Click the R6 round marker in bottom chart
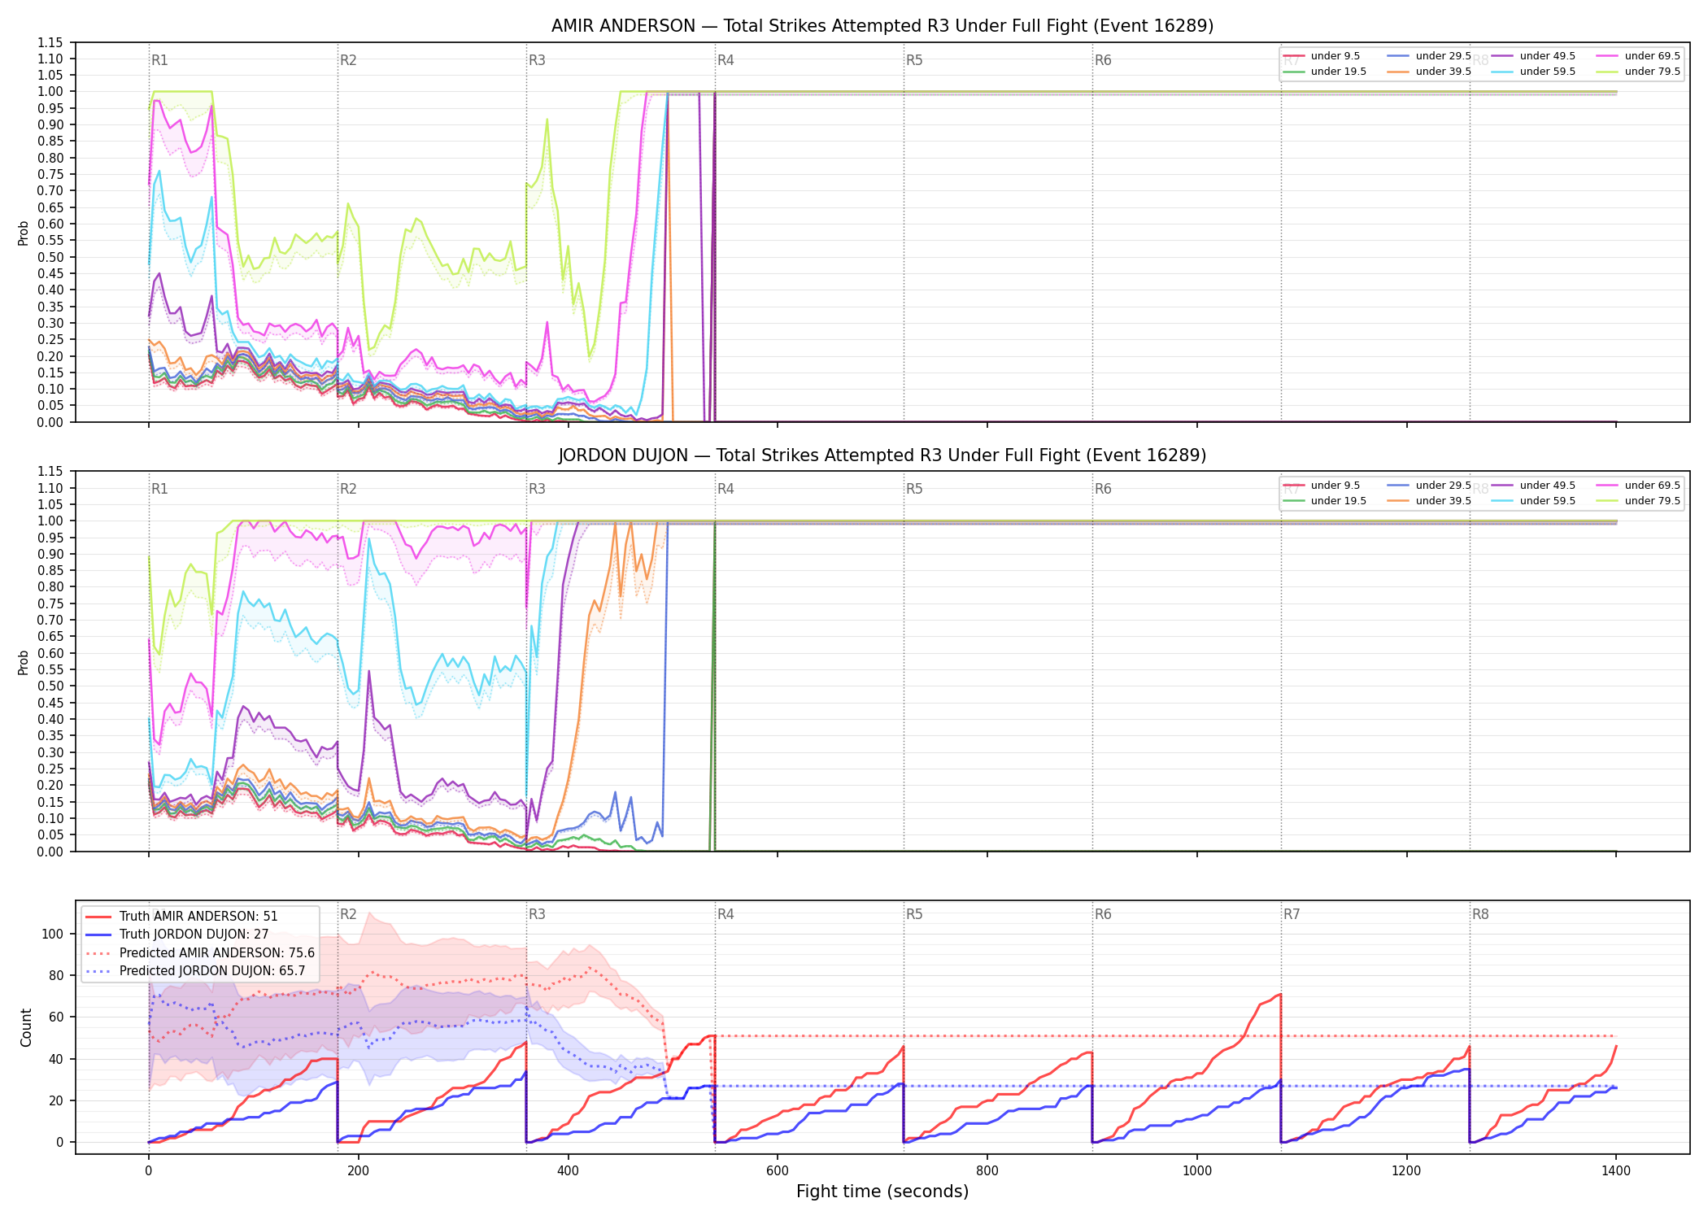1708x1220 pixels. 1103,914
